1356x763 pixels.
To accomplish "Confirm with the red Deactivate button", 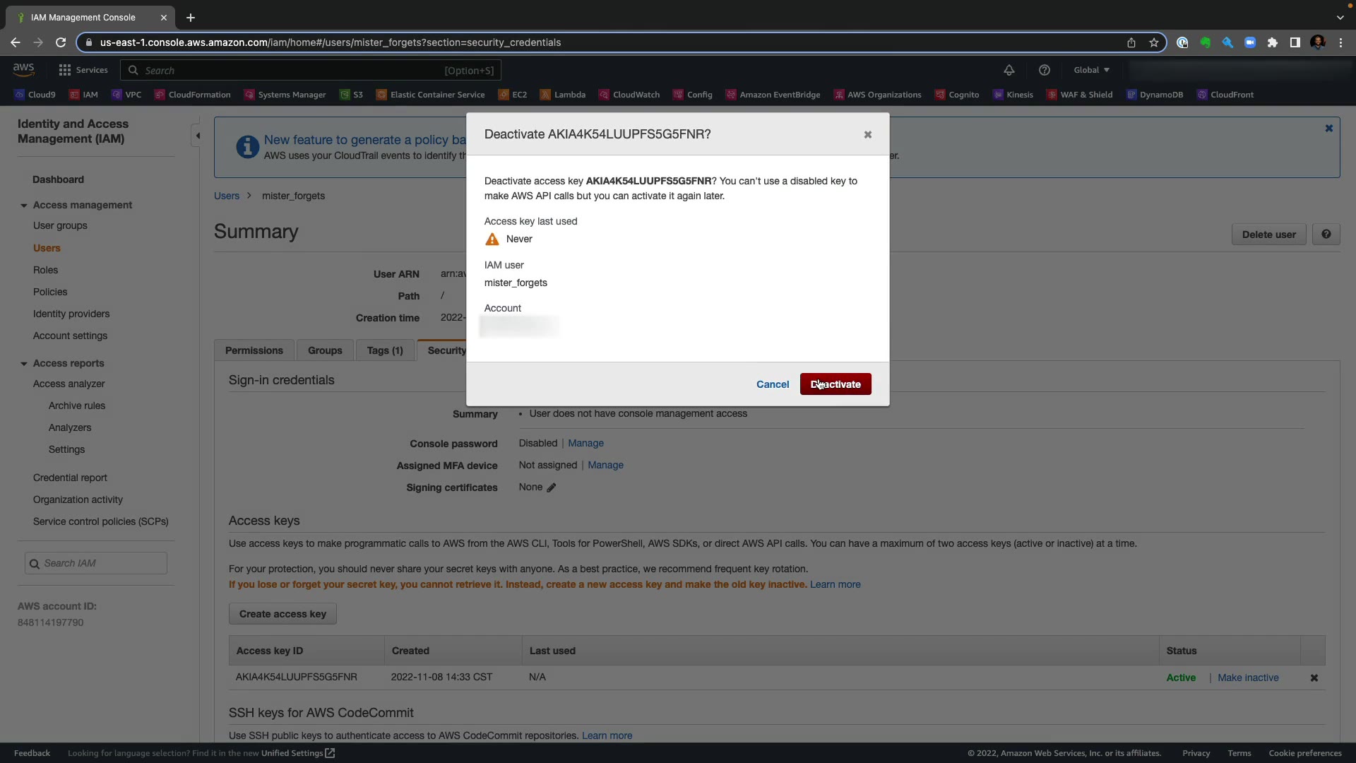I will 835,384.
